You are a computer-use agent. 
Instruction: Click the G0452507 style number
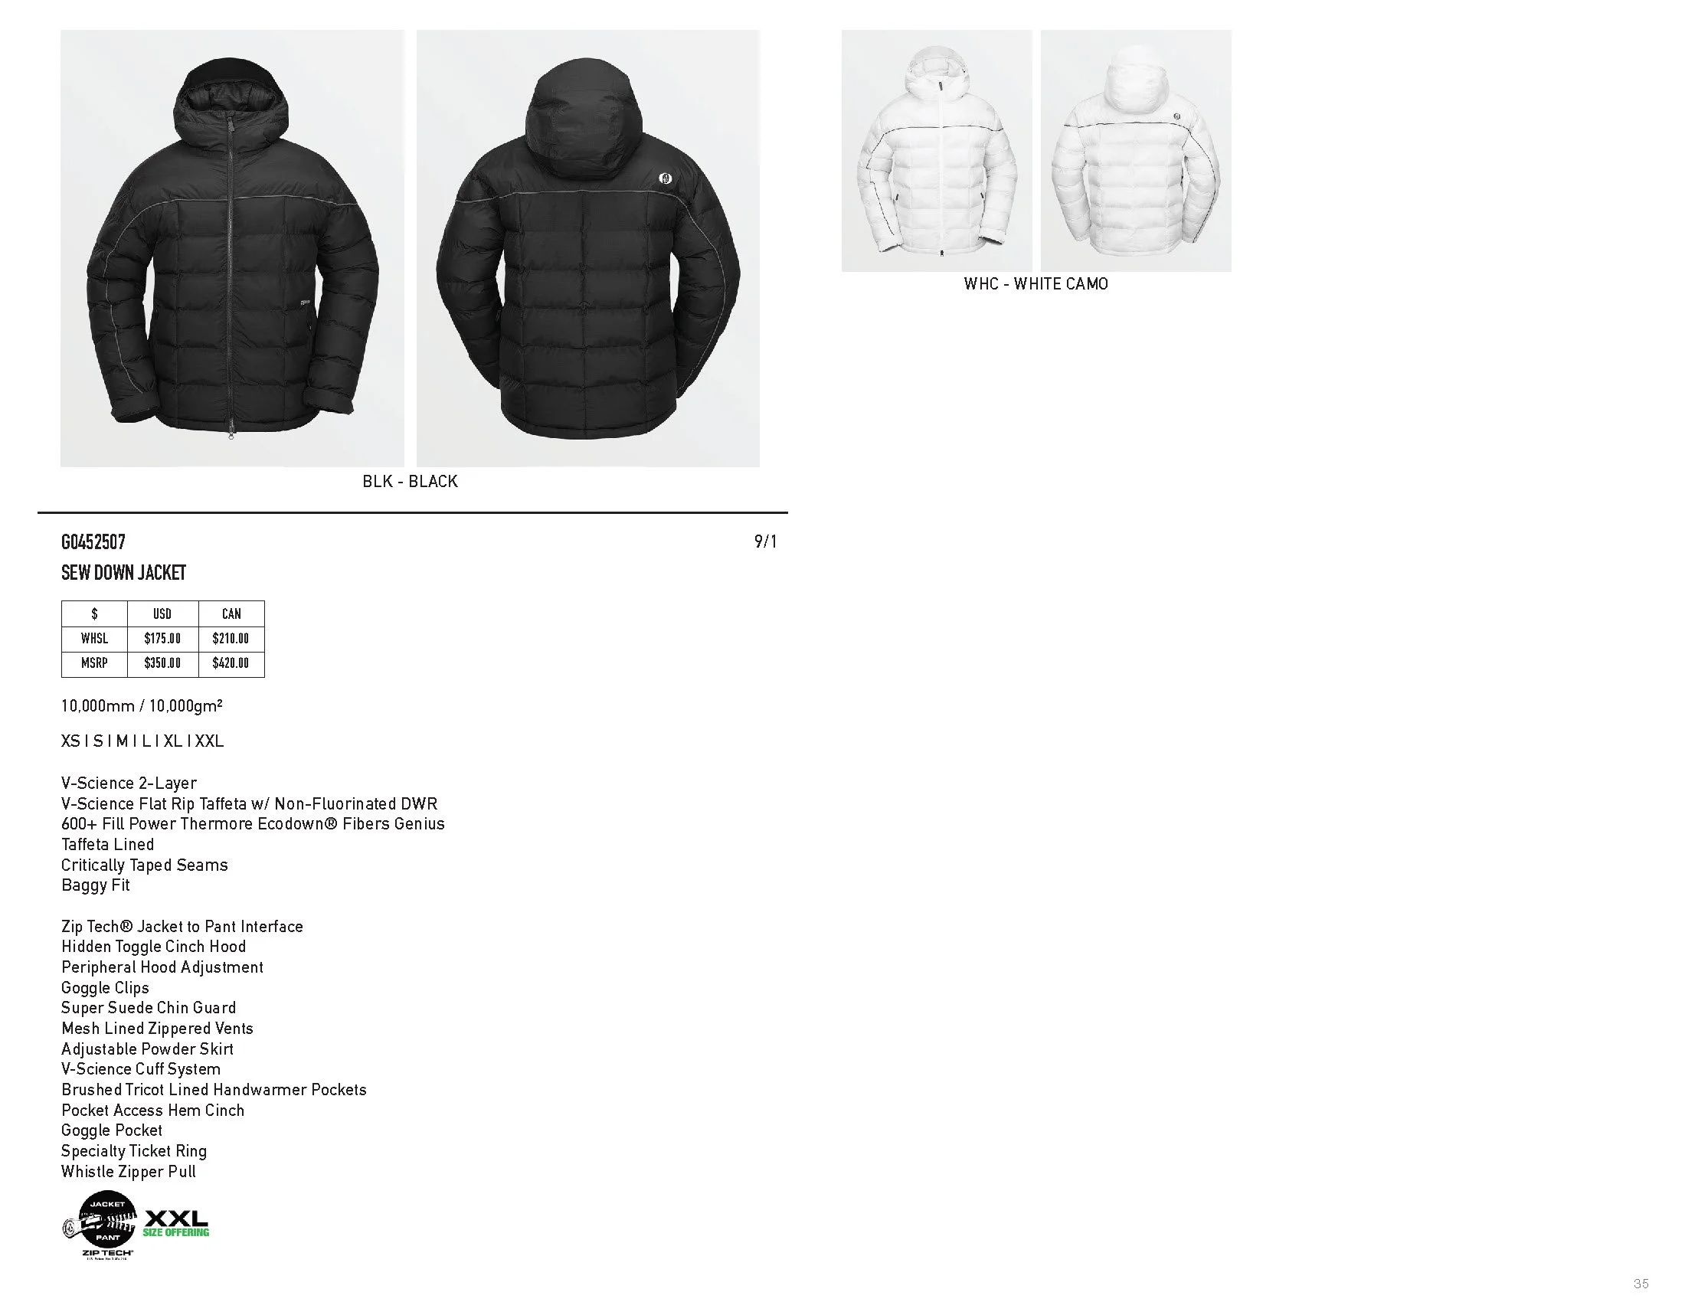93,542
